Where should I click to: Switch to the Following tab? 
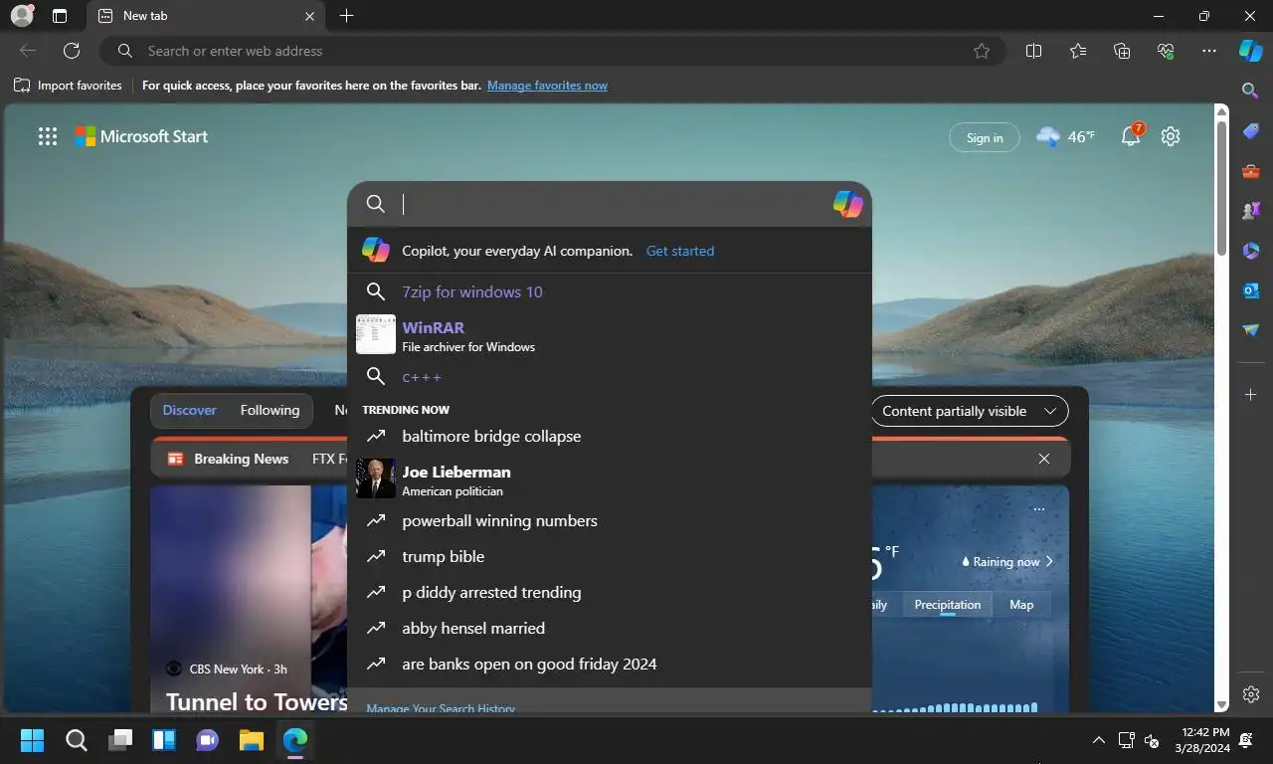point(270,410)
